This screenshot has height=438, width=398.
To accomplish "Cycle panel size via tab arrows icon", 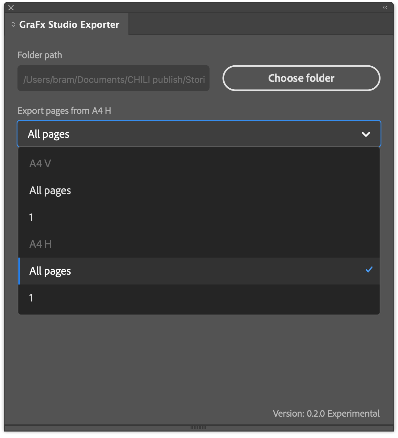I will (x=13, y=24).
